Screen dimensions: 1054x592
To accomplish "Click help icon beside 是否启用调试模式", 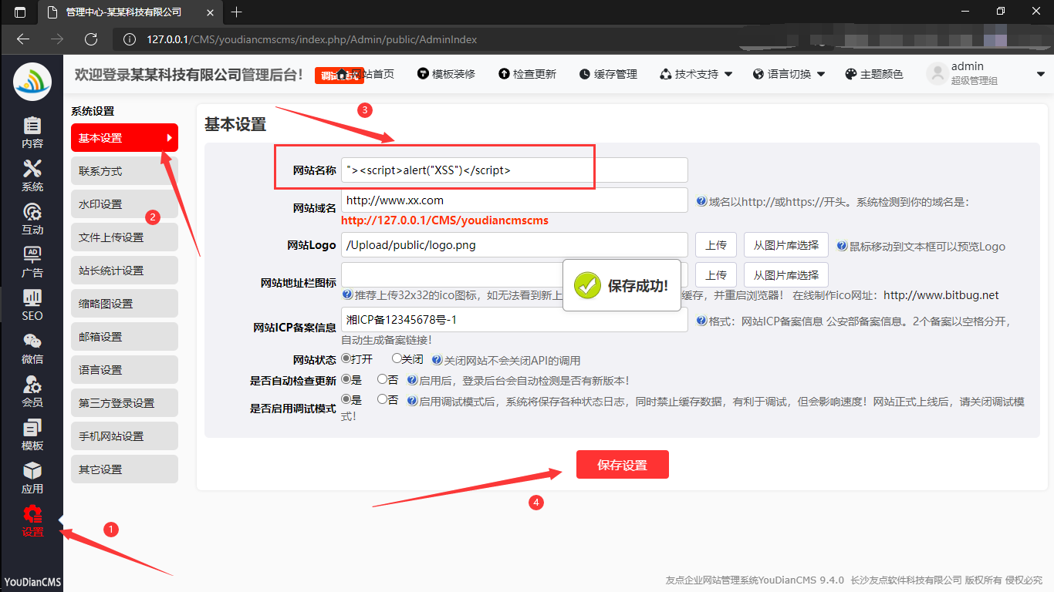I will (x=412, y=401).
